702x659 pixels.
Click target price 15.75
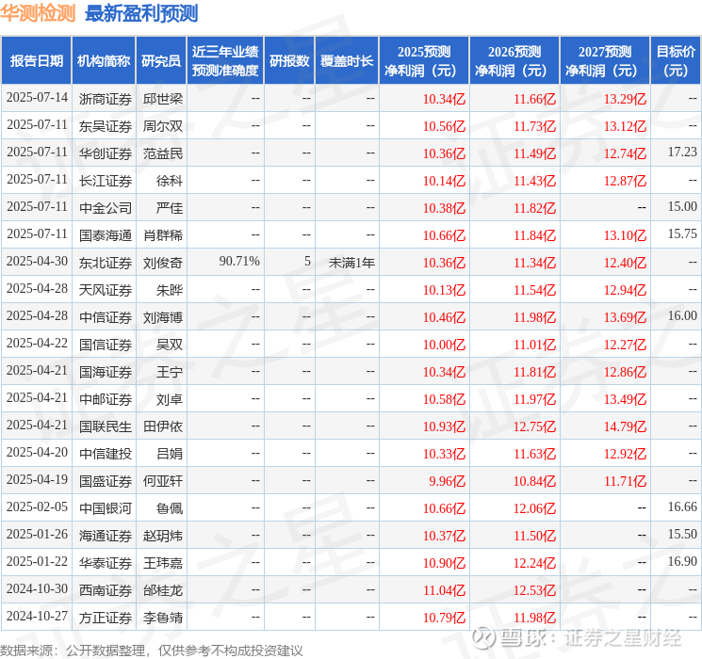pos(682,234)
